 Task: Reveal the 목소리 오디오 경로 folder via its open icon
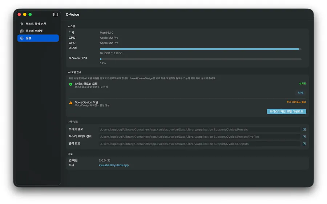tap(304, 137)
